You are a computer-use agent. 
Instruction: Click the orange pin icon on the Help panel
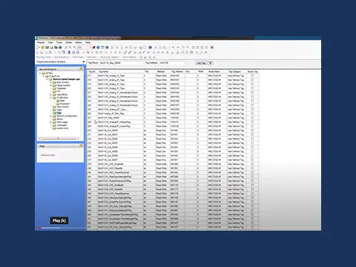(81, 146)
